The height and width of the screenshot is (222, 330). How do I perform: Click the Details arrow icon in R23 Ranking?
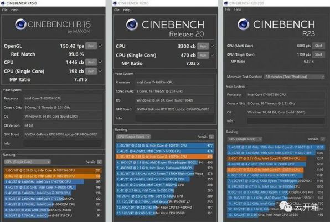click(x=323, y=139)
